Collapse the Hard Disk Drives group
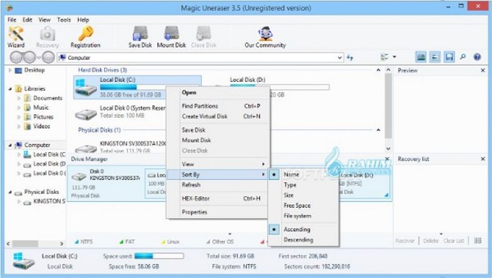The image size is (492, 278). point(378,70)
